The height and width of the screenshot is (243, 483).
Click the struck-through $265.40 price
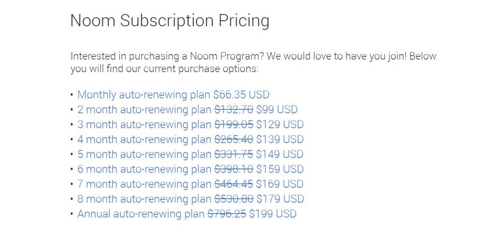point(234,139)
